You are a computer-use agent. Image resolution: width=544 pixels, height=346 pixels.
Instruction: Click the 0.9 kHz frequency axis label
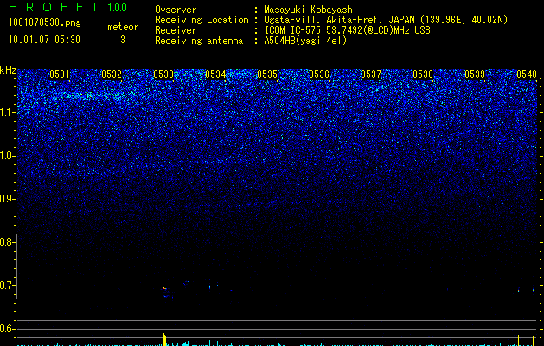coord(7,199)
